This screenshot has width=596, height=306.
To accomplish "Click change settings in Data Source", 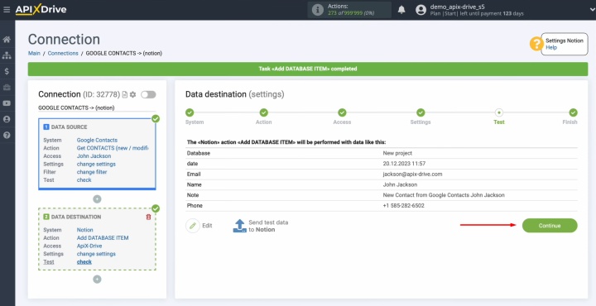I will [x=96, y=164].
